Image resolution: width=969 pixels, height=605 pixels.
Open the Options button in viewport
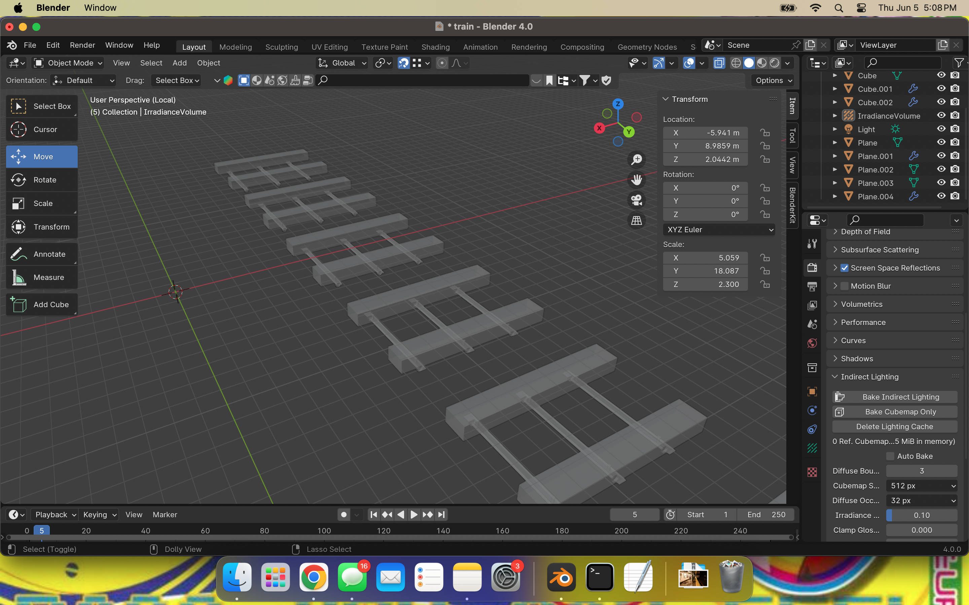[x=773, y=80]
